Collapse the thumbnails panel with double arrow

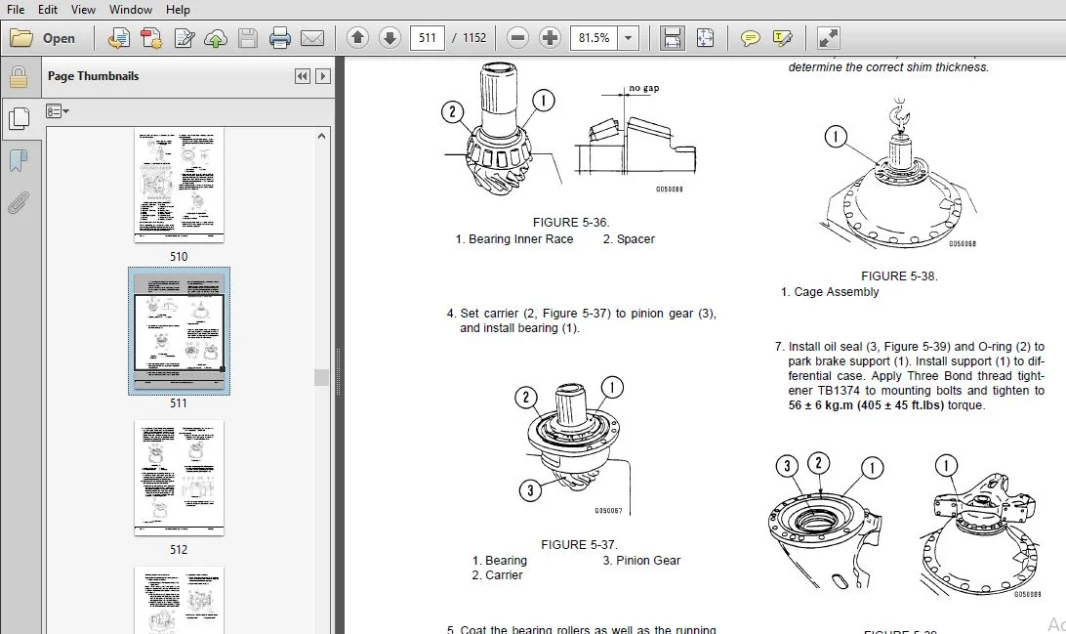(x=303, y=76)
